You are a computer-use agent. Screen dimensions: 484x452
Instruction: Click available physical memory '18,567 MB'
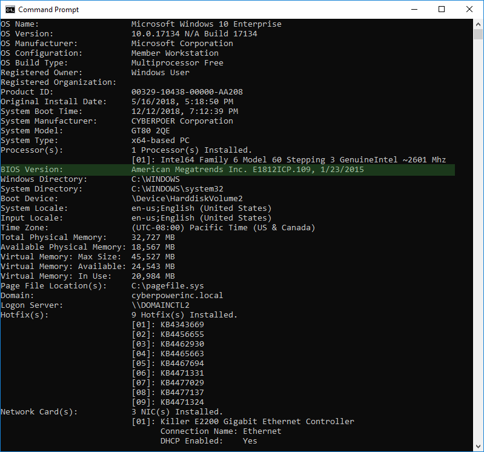point(153,247)
